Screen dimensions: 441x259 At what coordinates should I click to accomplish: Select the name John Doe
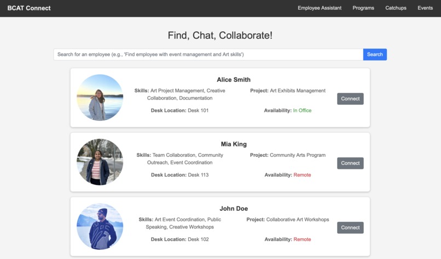(234, 208)
